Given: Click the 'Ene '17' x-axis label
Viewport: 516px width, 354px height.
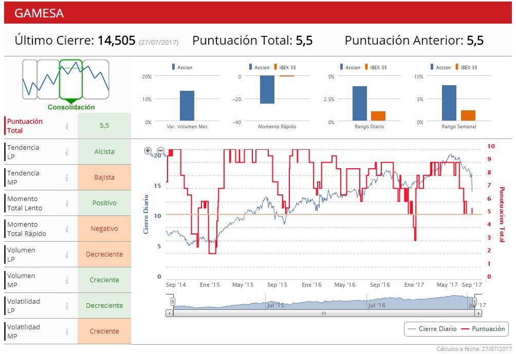Looking at the screenshot, I should [x=414, y=285].
